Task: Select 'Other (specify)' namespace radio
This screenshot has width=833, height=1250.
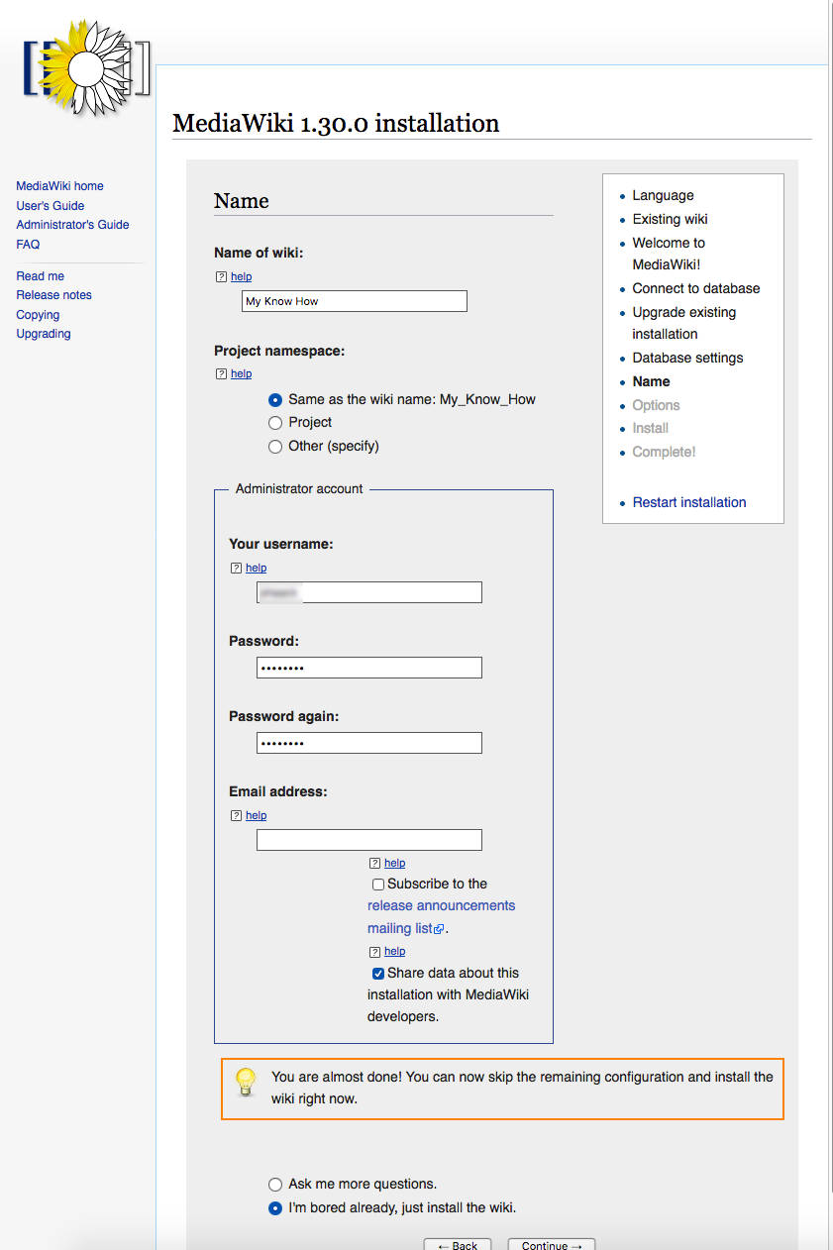Action: [275, 447]
